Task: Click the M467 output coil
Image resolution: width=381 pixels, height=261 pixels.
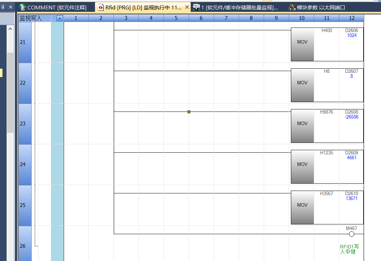Action: pyautogui.click(x=351, y=234)
